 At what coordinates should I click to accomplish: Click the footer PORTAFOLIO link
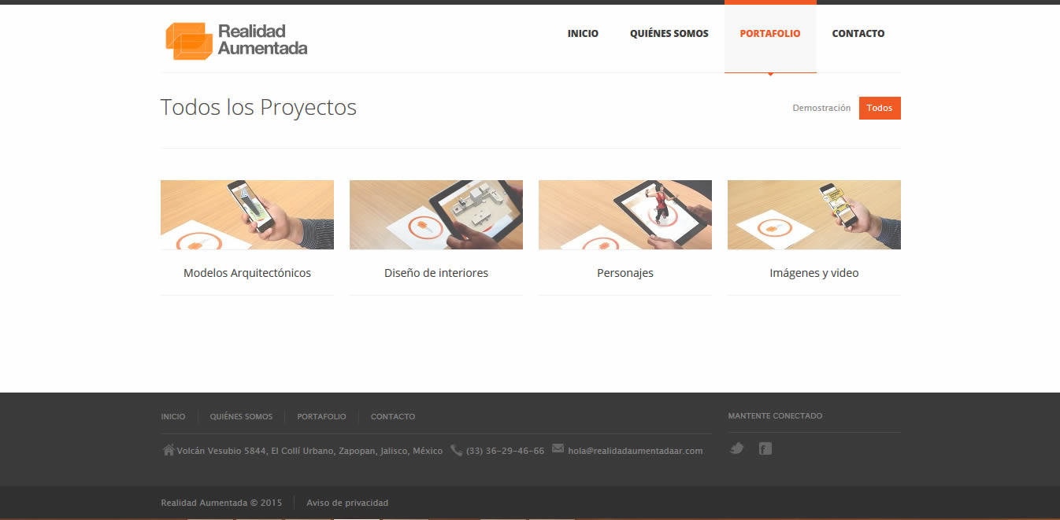click(321, 416)
